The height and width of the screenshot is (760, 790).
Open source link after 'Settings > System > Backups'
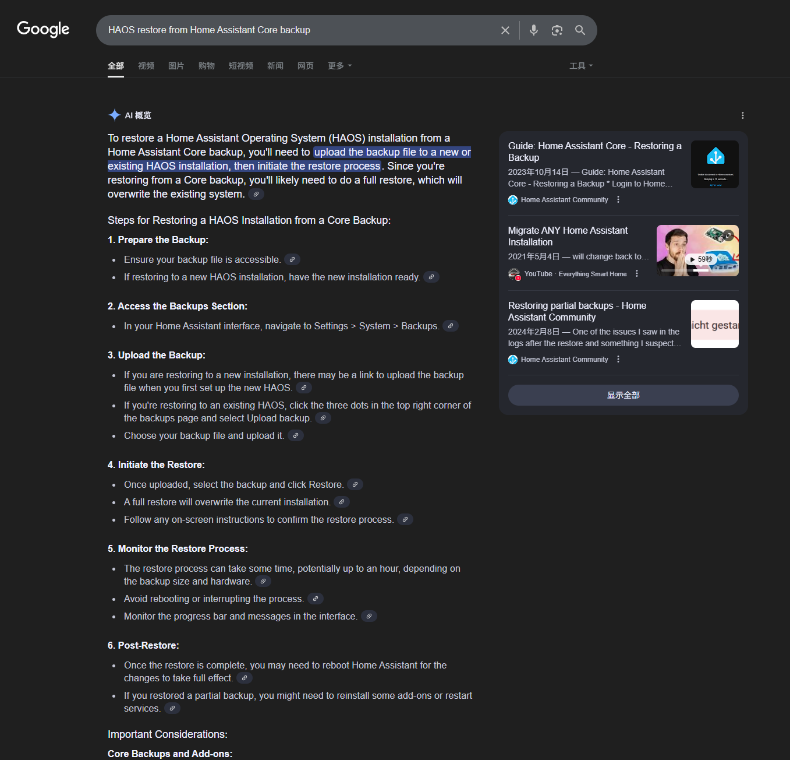[x=451, y=326]
